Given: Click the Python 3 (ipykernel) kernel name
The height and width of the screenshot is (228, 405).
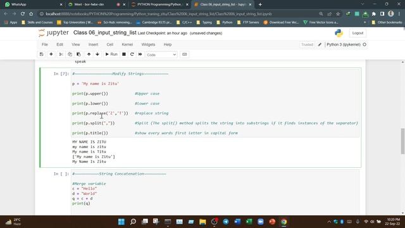Looking at the screenshot, I should tap(344, 44).
